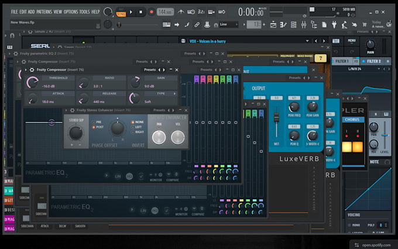This screenshot has height=249, width=398.
Task: Click the right arrow step-edit toolbar icon
Action: pyautogui.click(x=177, y=25)
